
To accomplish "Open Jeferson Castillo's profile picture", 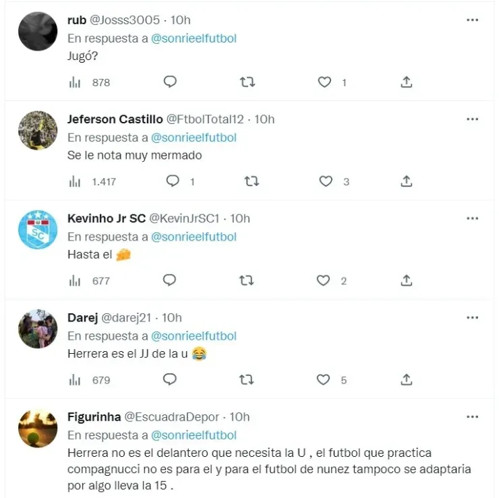I will [38, 130].
